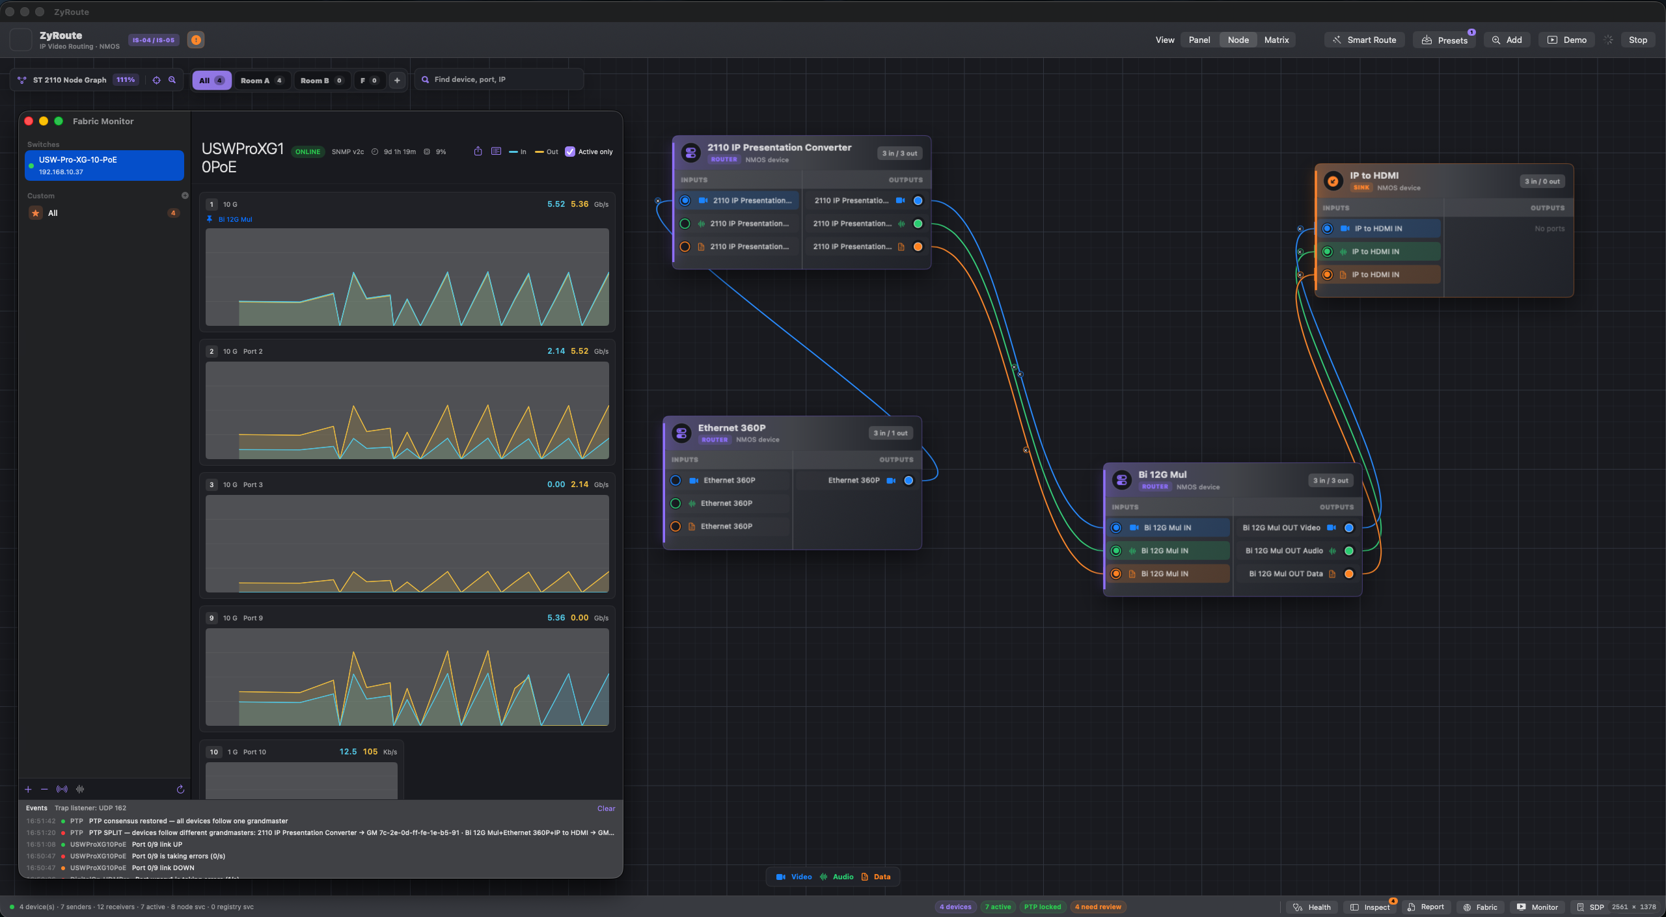The width and height of the screenshot is (1666, 917).
Task: Click the Smart Route button
Action: 1365,40
